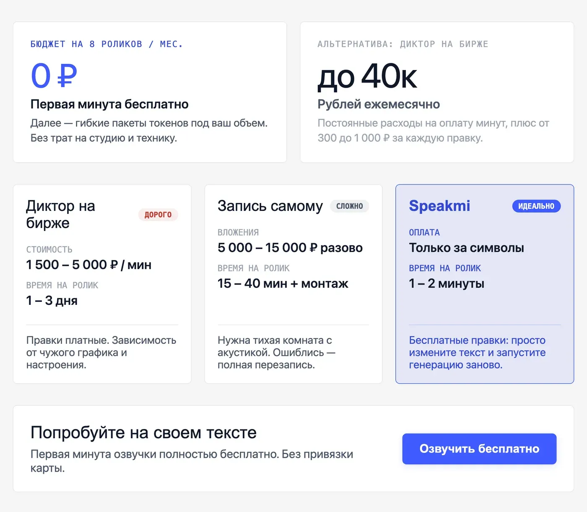Viewport: 587px width, 512px height.
Task: Click 'Рублей ежемесячно' subtitle
Action: click(379, 104)
